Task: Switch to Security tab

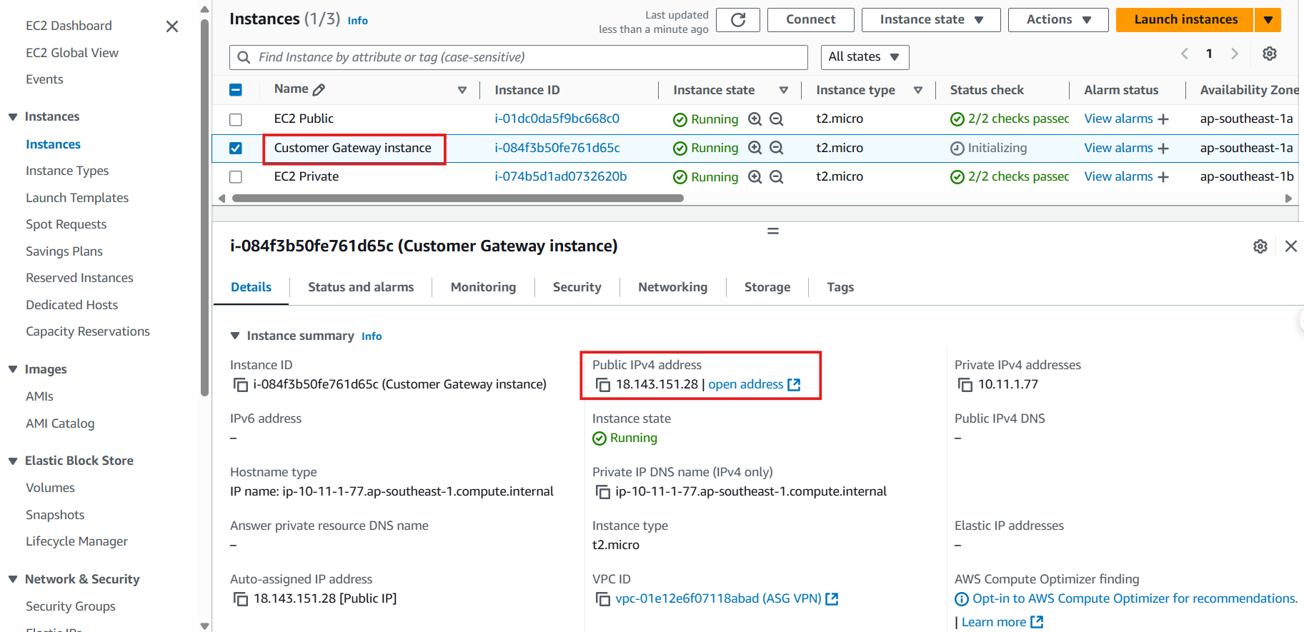Action: coord(577,287)
